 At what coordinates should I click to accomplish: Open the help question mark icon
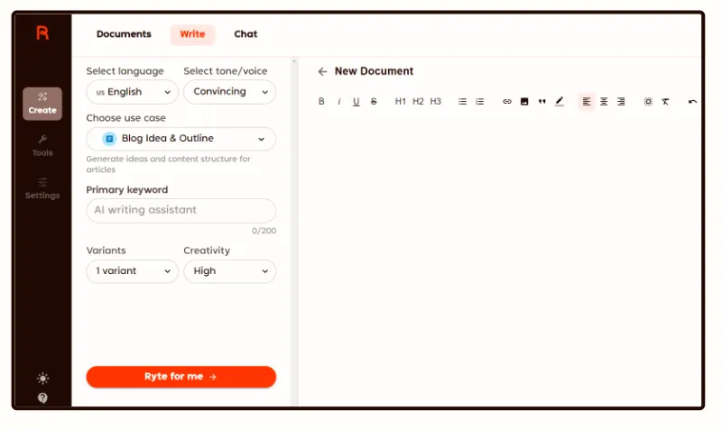tap(42, 397)
